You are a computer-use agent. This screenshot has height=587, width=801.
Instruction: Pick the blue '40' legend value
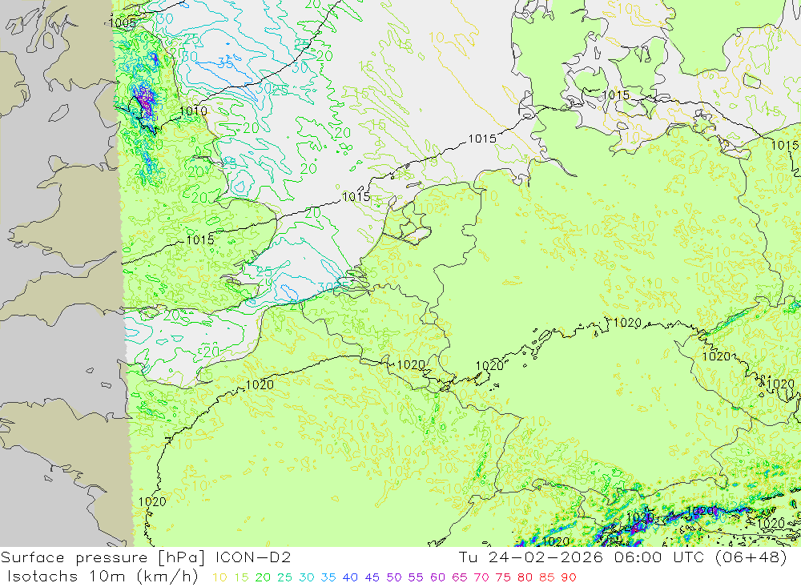351,577
